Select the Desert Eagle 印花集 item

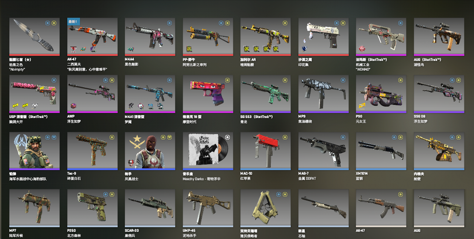323,36
